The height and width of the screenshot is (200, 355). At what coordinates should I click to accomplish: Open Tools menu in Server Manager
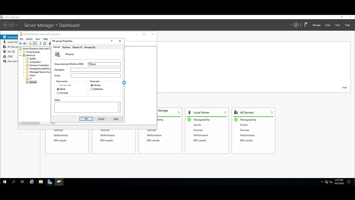click(328, 25)
